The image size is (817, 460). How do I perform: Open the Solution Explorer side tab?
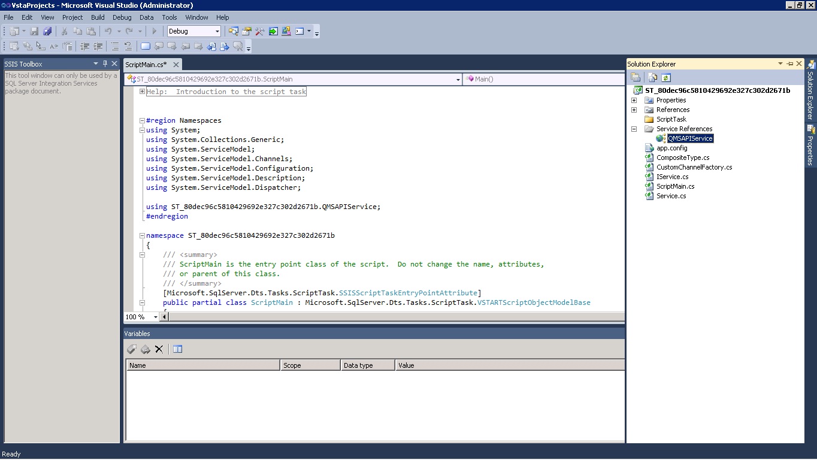coord(811,90)
